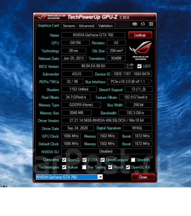The width and height of the screenshot is (191, 216).
Task: Toggle the DirectCompute checkbox
Action: coord(102,160)
